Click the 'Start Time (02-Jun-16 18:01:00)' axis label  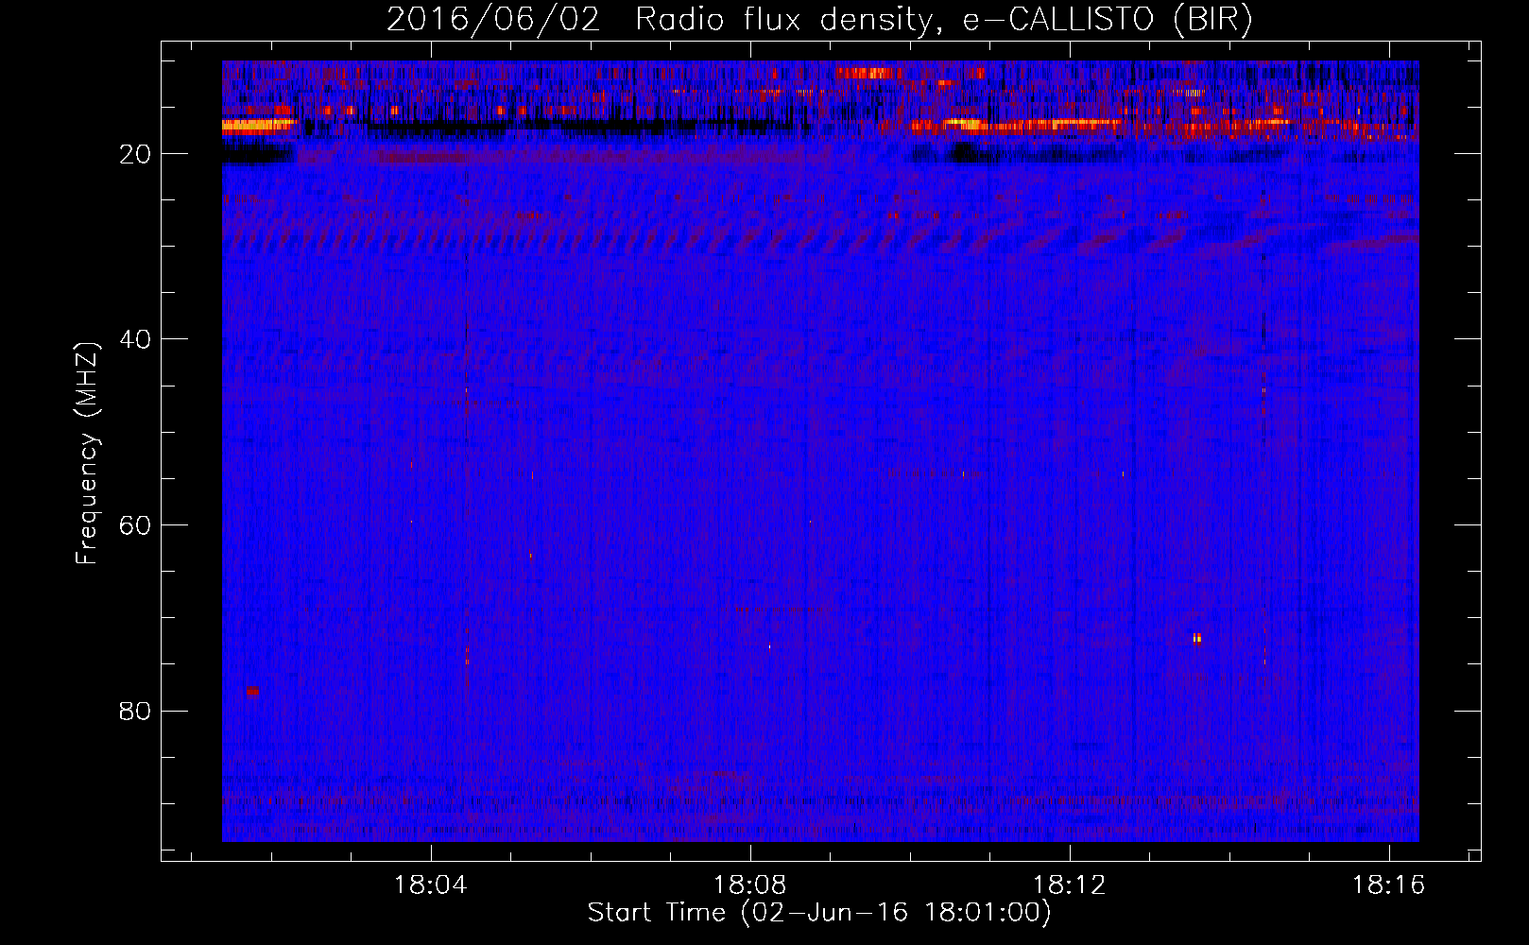[x=819, y=913]
